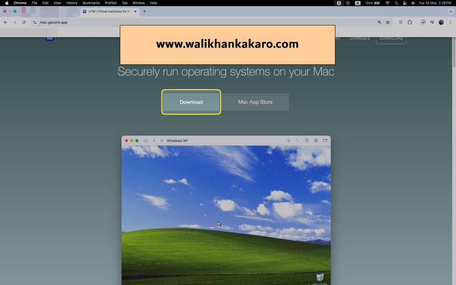Open the Edit menu

click(45, 3)
